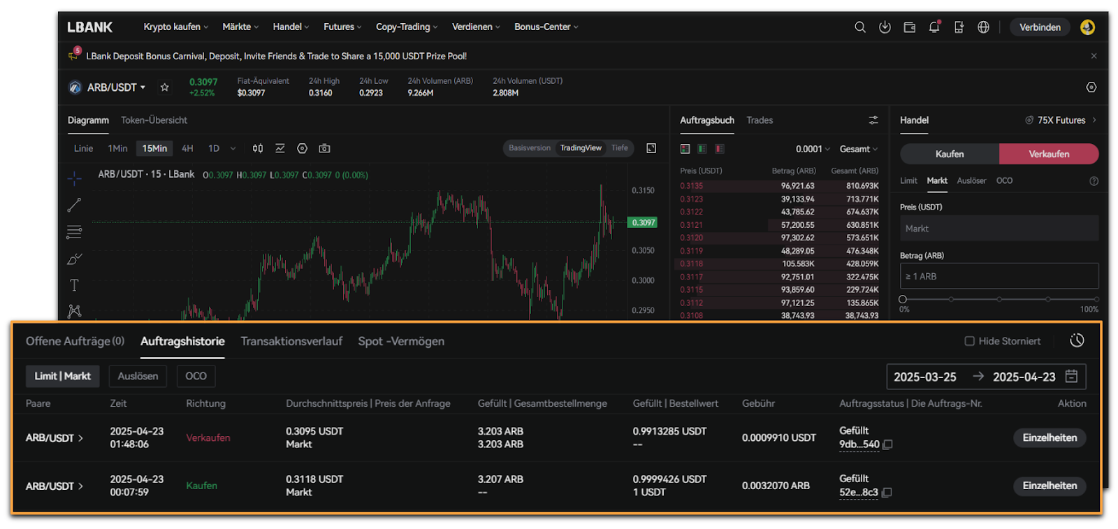Open 0.0001 price precision dropdown
1118x529 pixels.
(813, 149)
